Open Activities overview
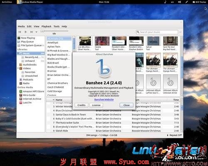The image size is (208, 166). [7, 2]
